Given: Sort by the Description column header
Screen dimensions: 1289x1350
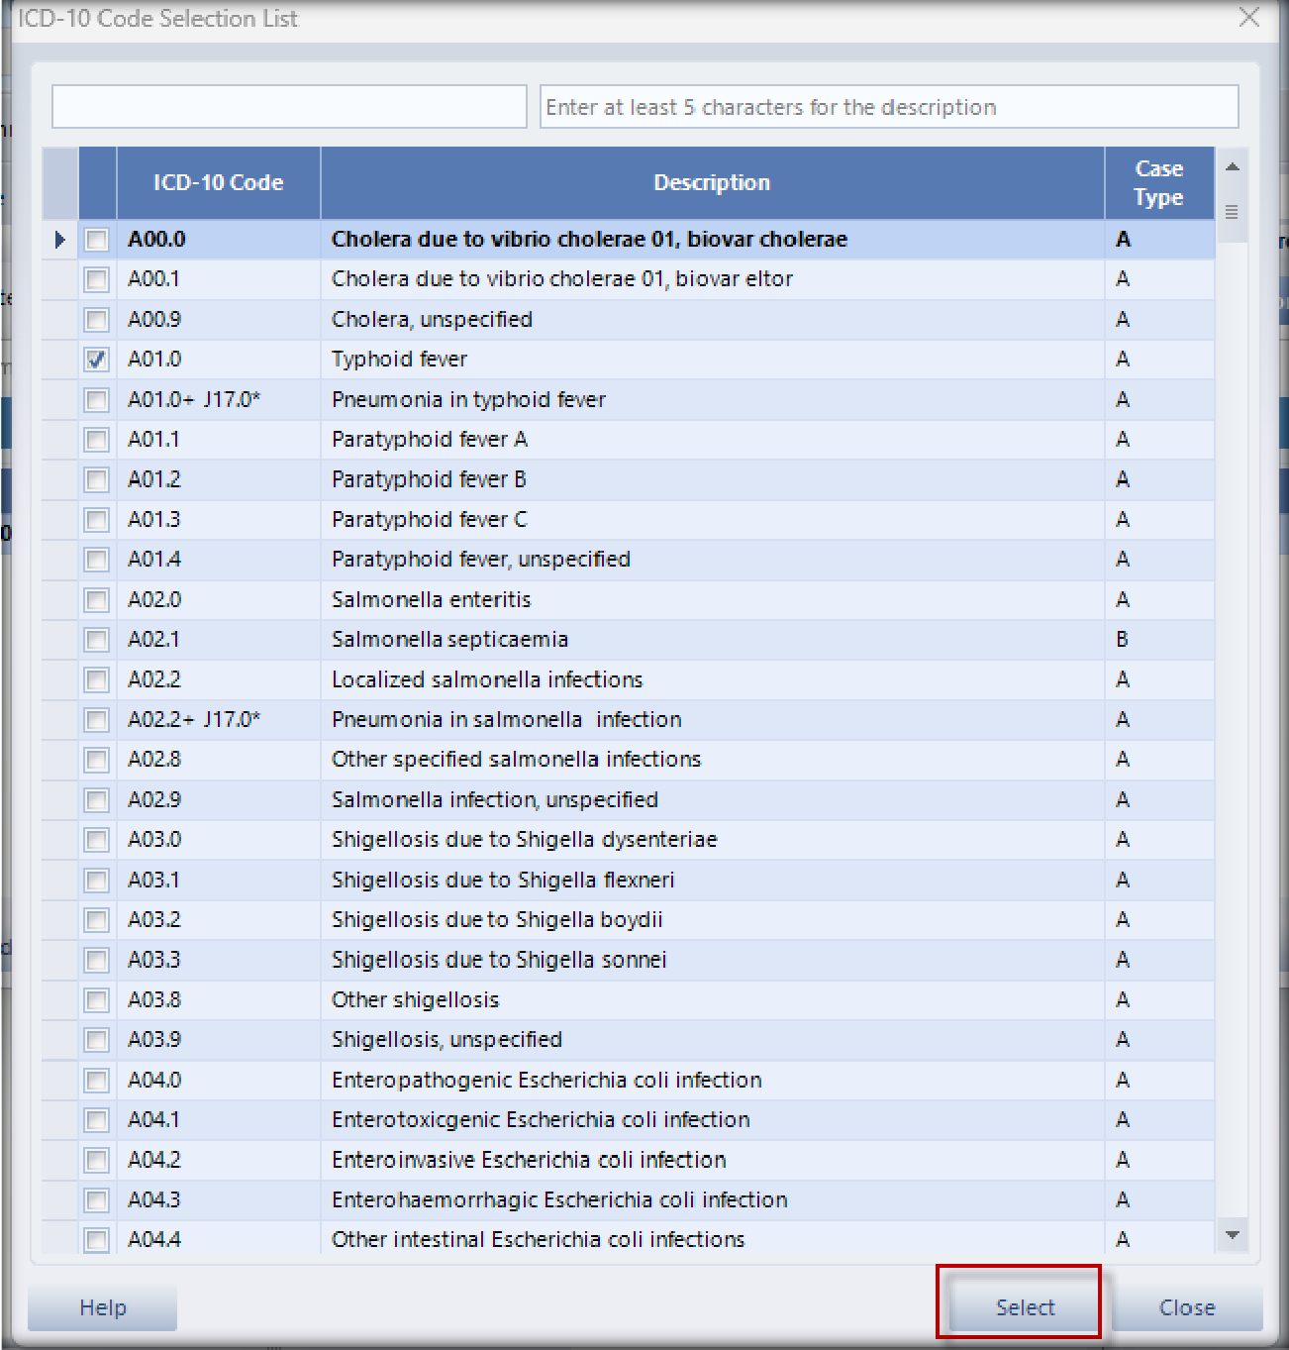Looking at the screenshot, I should click(712, 183).
